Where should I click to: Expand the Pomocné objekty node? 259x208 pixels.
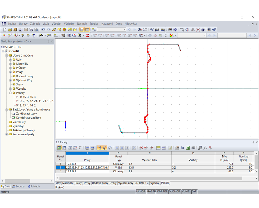6,134
